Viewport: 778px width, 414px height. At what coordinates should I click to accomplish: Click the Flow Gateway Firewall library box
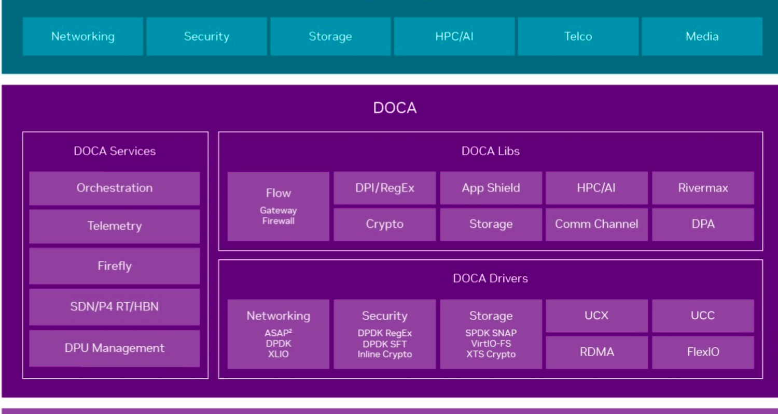pyautogui.click(x=279, y=206)
